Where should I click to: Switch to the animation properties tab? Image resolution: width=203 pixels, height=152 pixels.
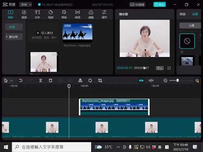[195, 14]
